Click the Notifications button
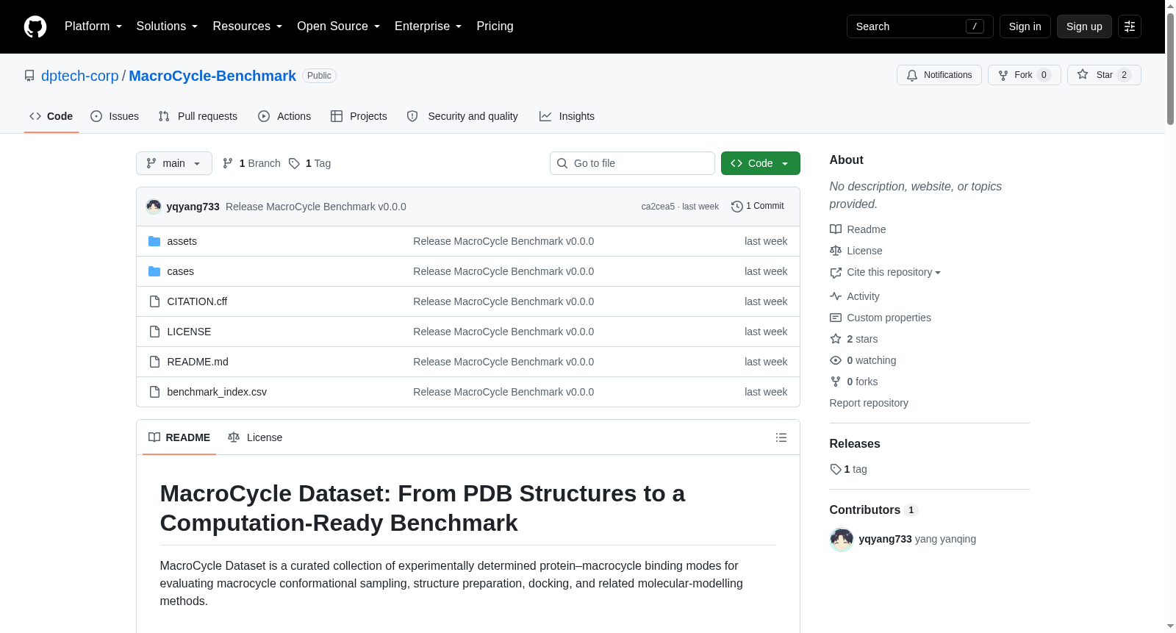Screen dimensions: 1176x633 coord(939,75)
